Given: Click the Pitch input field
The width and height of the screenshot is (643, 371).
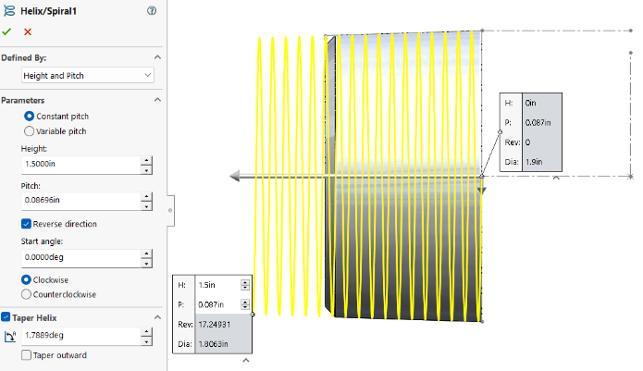Looking at the screenshot, I should [79, 201].
